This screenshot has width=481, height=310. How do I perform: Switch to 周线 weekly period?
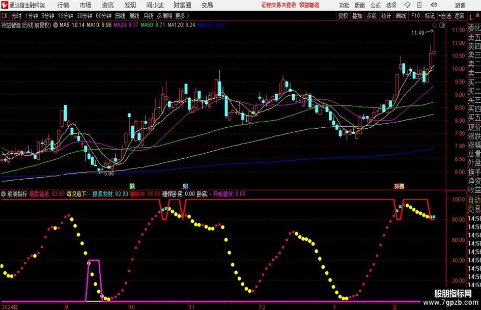coord(134,16)
